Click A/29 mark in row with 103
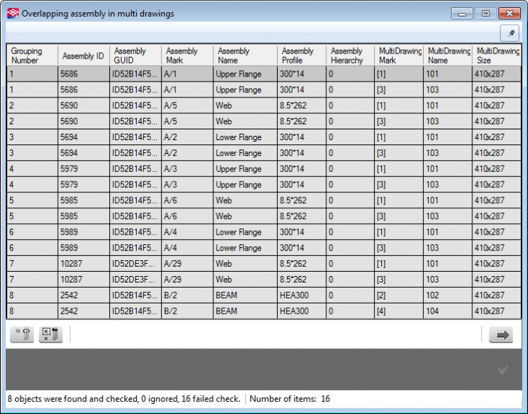This screenshot has width=528, height=414. click(187, 280)
